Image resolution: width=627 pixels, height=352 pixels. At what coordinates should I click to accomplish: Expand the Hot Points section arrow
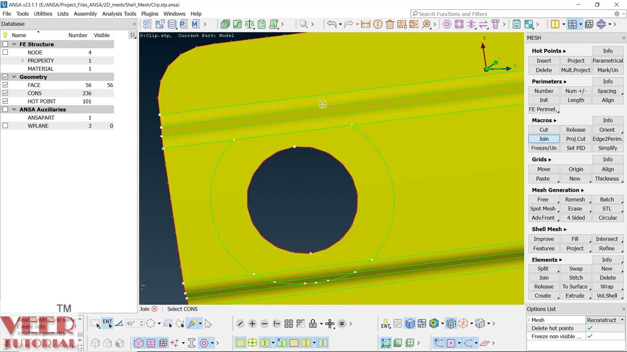pos(564,51)
